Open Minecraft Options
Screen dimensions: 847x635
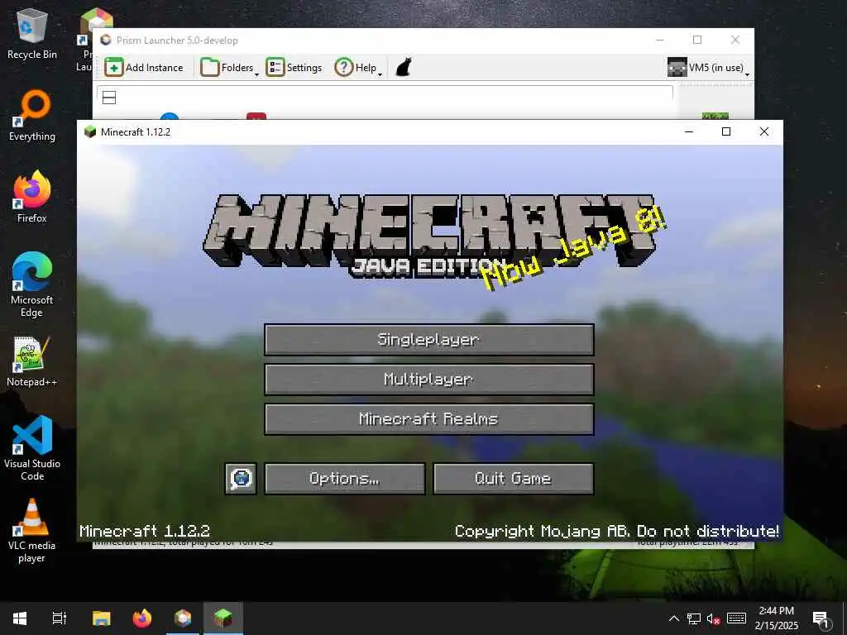pos(345,479)
